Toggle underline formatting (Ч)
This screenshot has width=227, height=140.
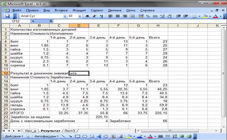point(101,16)
